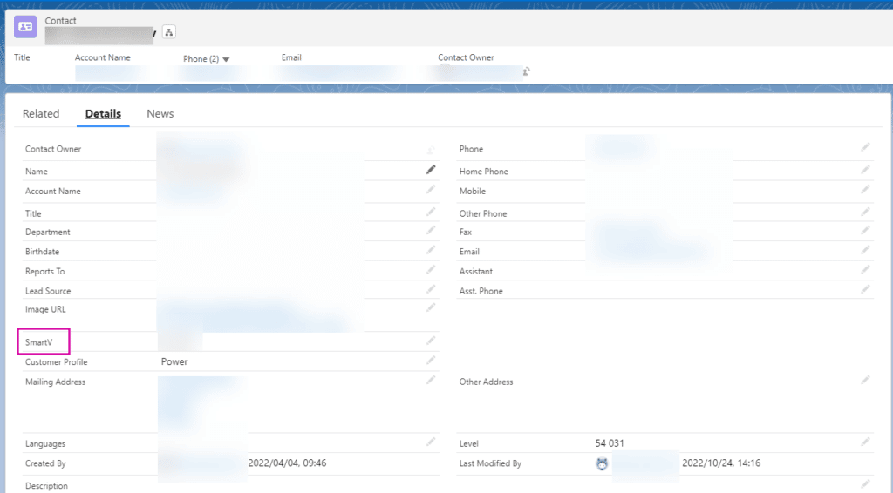This screenshot has height=493, width=893.
Task: Expand the Phone (2) dropdown arrow
Action: pyautogui.click(x=226, y=59)
